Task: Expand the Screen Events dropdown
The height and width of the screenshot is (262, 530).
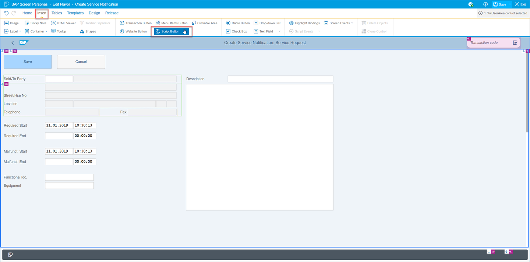Action: (352, 23)
